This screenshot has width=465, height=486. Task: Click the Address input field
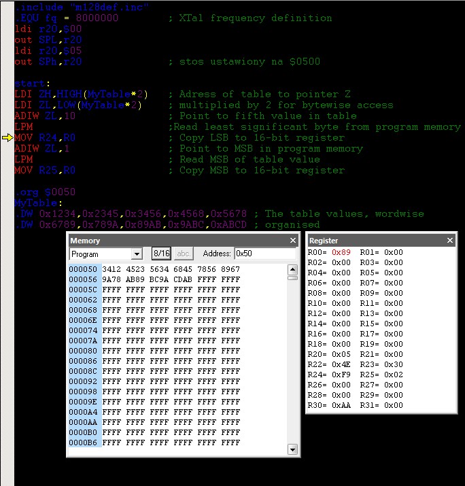[265, 254]
